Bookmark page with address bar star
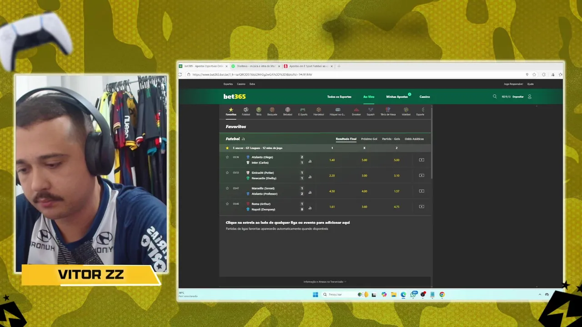The height and width of the screenshot is (327, 582). 534,74
